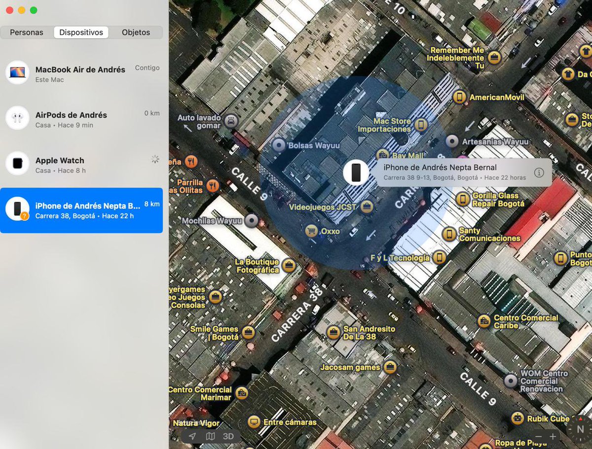This screenshot has width=592, height=449.
Task: Click the Artesanias Wayuu marker
Action: (452, 141)
